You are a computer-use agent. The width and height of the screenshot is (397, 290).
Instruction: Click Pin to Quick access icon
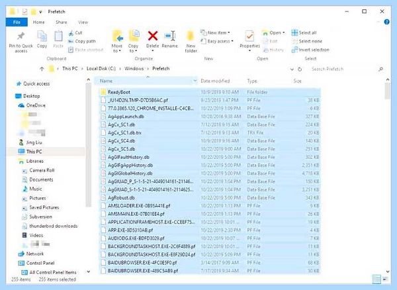(21, 36)
